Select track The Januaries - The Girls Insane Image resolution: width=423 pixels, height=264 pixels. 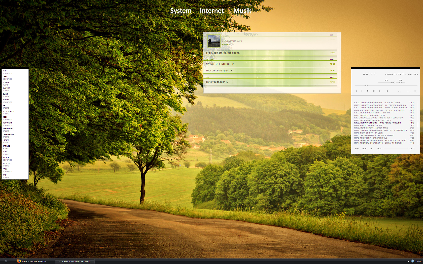tap(384, 136)
